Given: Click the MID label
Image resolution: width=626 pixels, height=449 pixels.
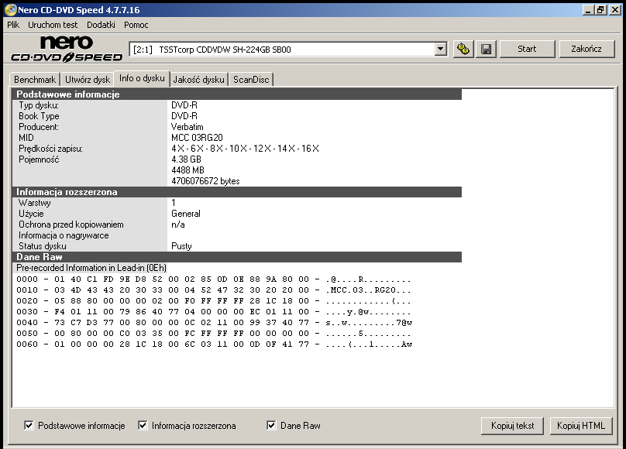Looking at the screenshot, I should 26,138.
